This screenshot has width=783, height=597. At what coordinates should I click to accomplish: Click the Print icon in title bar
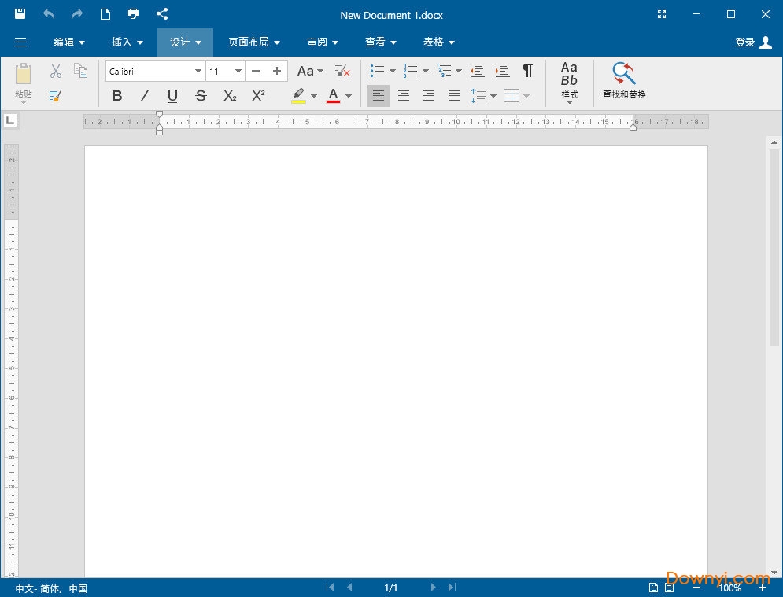coord(133,13)
